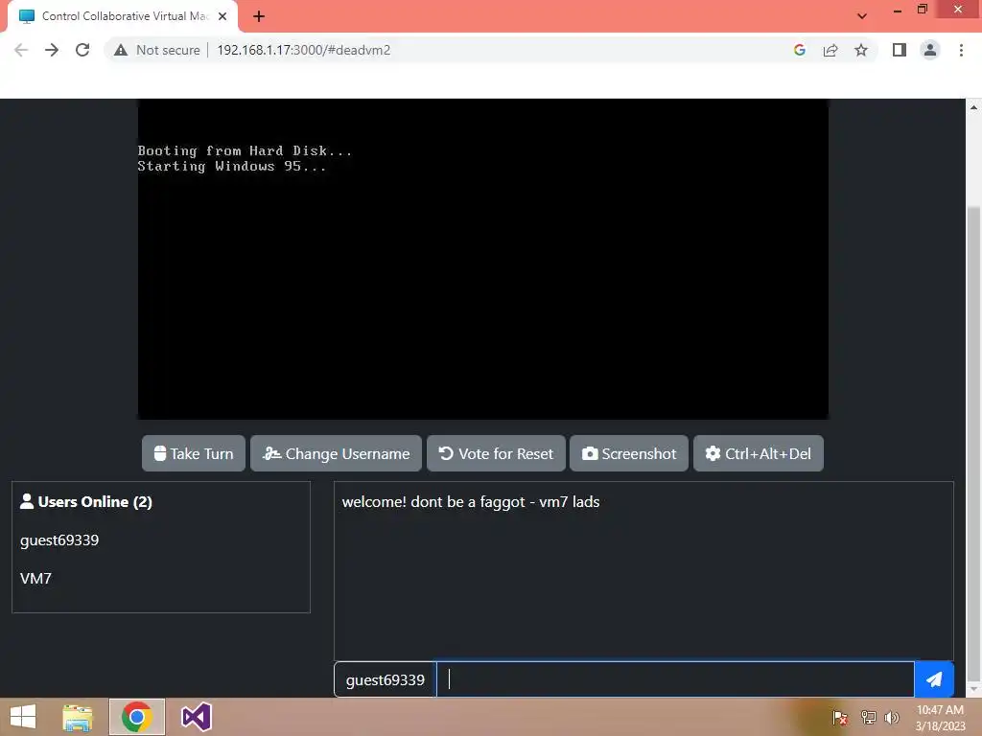This screenshot has width=982, height=736.
Task: Switch to Control Collaborative Virtual Machine tab
Action: (123, 16)
